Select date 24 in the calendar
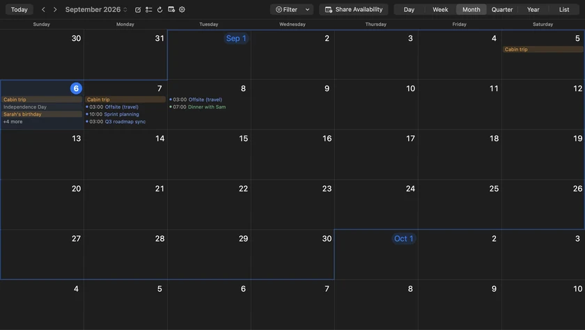 [x=410, y=189]
